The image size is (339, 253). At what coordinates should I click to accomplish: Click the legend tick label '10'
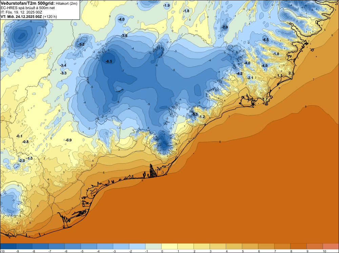pyautogui.click(x=324, y=251)
